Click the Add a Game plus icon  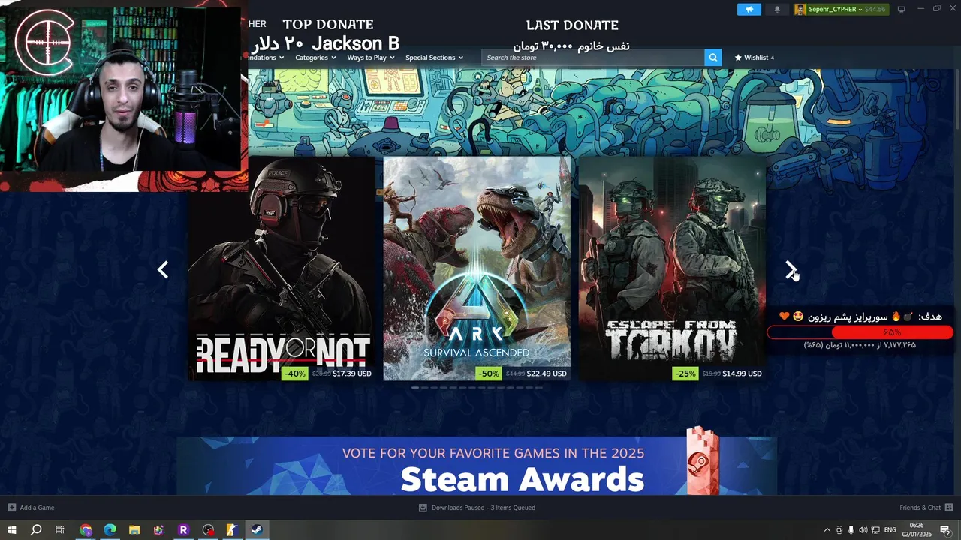tap(11, 508)
